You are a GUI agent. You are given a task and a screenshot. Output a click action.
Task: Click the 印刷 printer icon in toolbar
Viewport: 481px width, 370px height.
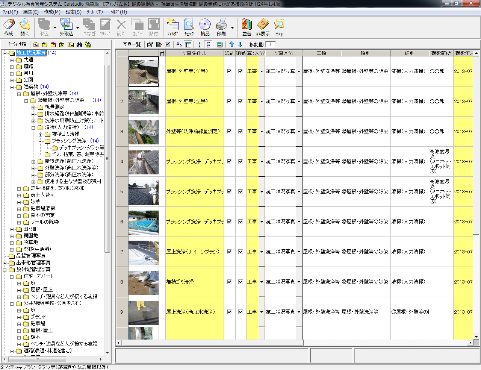[x=221, y=27]
